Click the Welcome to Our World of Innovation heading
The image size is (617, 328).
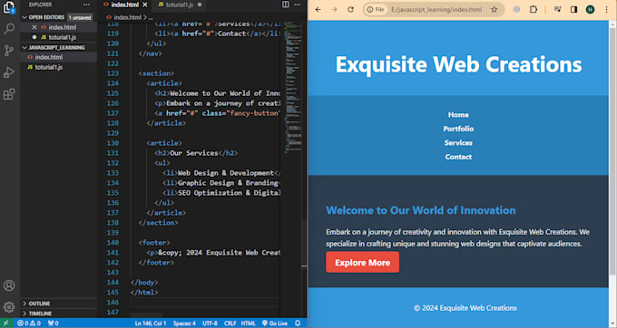coord(420,210)
